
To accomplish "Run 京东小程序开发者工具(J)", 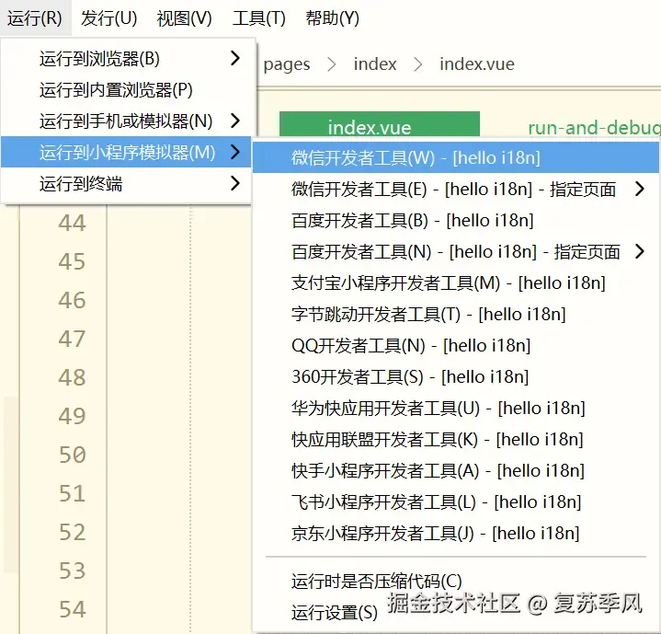I will (456, 533).
